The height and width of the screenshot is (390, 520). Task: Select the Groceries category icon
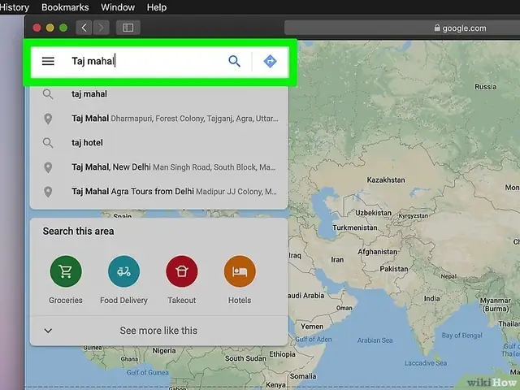point(66,271)
